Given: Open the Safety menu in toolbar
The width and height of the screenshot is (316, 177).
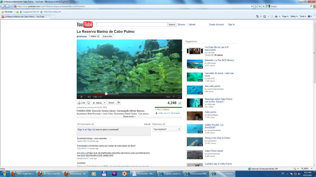Looking at the screenshot, I should [x=294, y=16].
